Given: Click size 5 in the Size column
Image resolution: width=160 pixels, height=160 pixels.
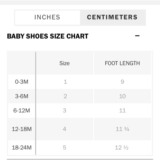Looking at the screenshot, I should tap(65, 147).
